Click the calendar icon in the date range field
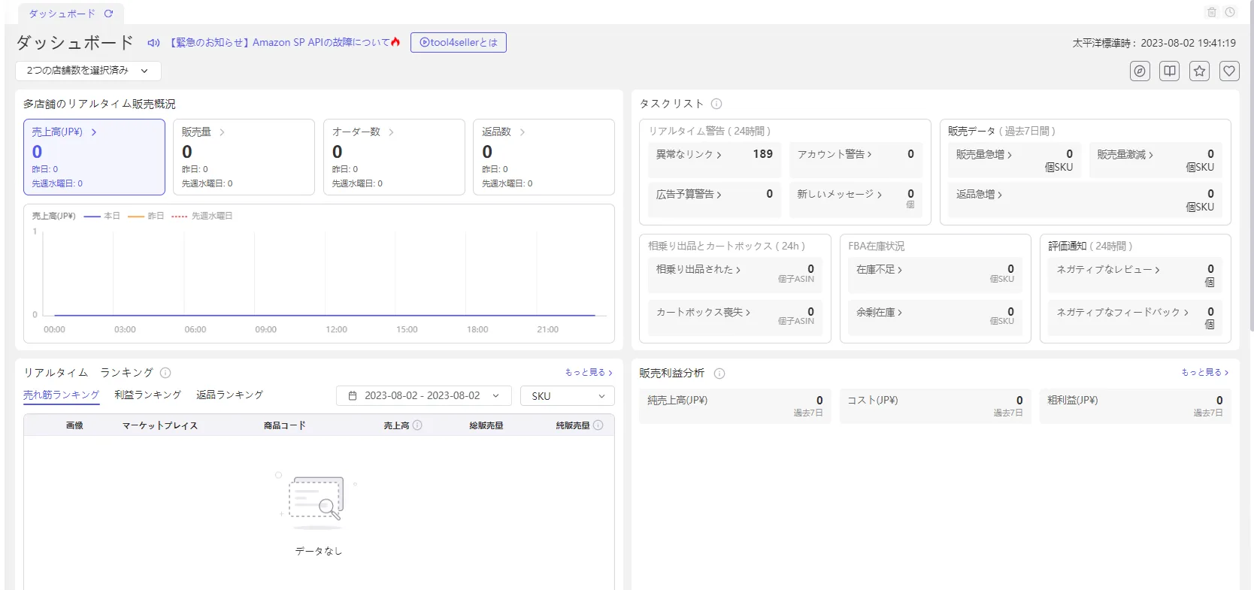 (353, 396)
